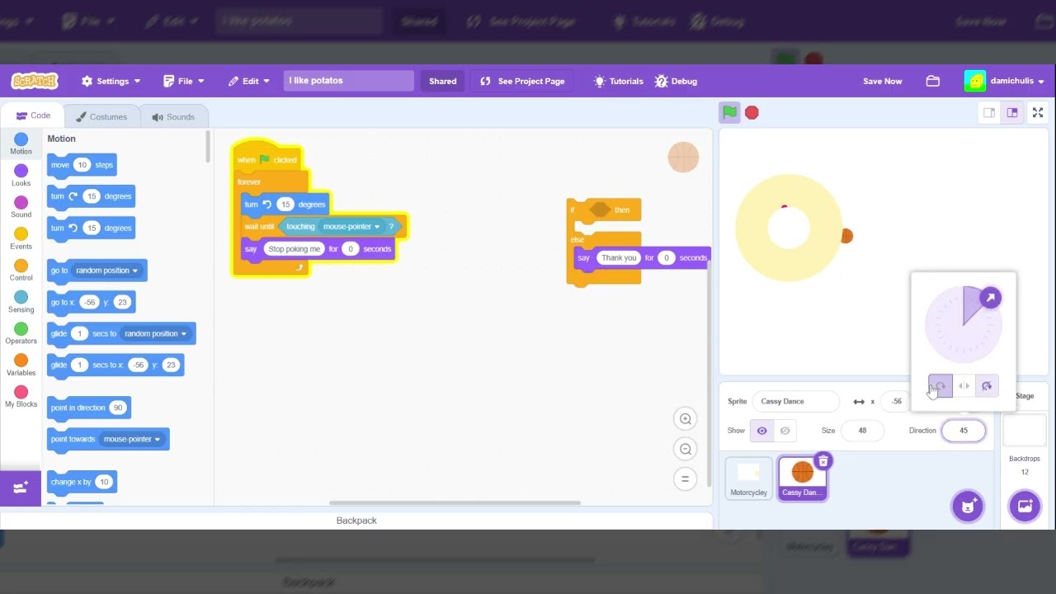Show the sprite with eye icon

(x=761, y=431)
